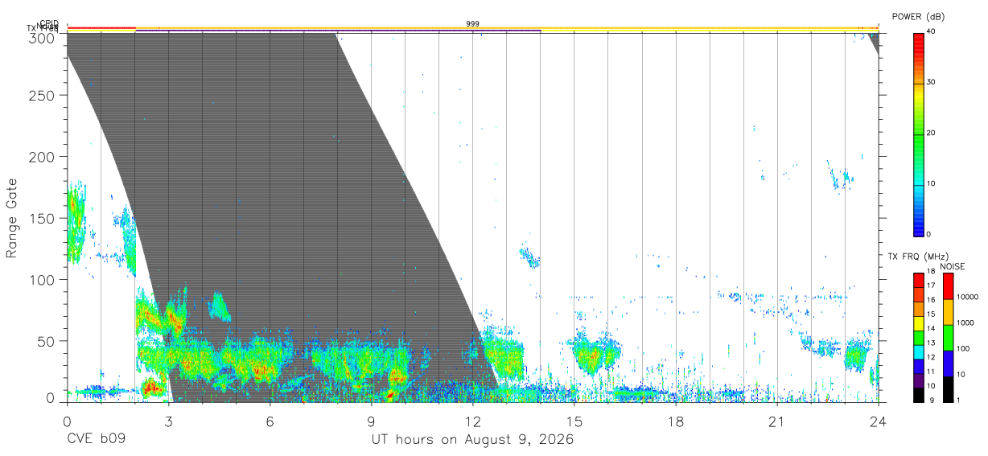Screen dimensions: 988x456
Task: Select UT hour tick label 12 on time axis
Action: (472, 421)
